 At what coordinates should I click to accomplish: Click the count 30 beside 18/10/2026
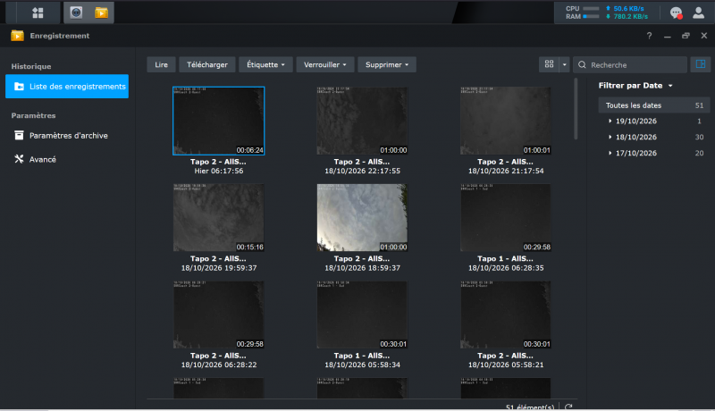click(699, 138)
